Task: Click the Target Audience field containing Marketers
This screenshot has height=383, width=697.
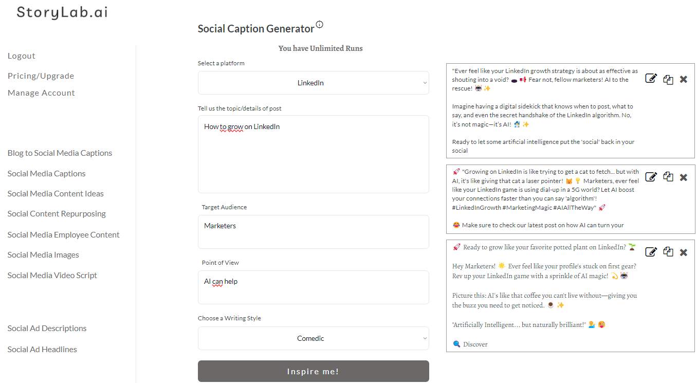Action: pyautogui.click(x=313, y=231)
